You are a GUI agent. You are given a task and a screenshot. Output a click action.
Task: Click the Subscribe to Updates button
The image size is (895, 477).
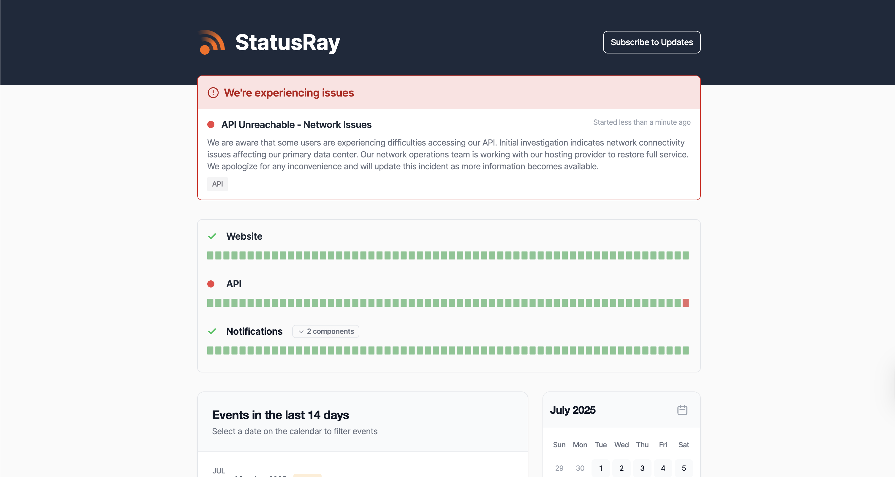[x=652, y=42]
